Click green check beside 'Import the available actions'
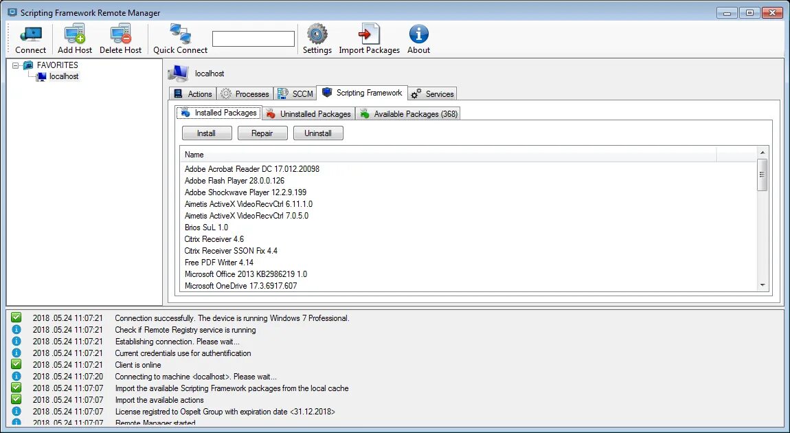The height and width of the screenshot is (433, 790). tap(16, 399)
